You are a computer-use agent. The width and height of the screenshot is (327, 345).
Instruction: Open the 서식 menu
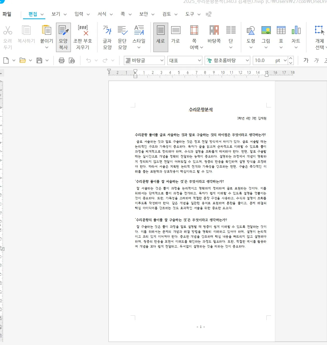[x=102, y=14]
